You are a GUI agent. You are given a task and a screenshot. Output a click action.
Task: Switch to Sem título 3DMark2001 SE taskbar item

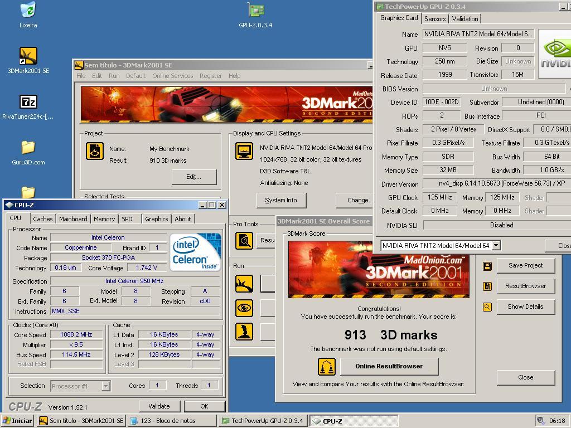pyautogui.click(x=81, y=421)
